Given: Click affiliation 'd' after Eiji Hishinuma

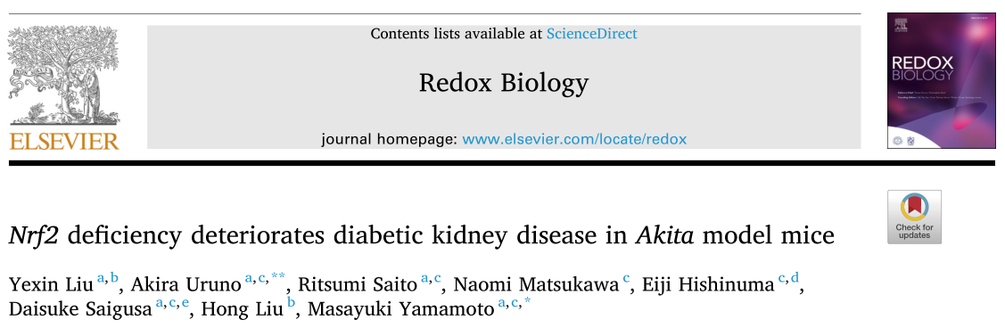Looking at the screenshot, I should [795, 277].
